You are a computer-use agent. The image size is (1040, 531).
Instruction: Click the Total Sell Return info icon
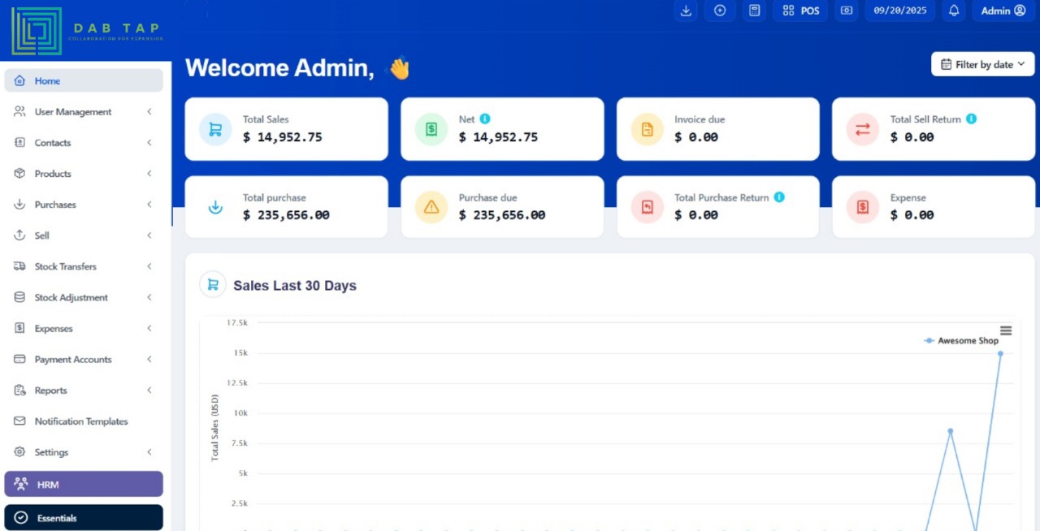pyautogui.click(x=971, y=119)
